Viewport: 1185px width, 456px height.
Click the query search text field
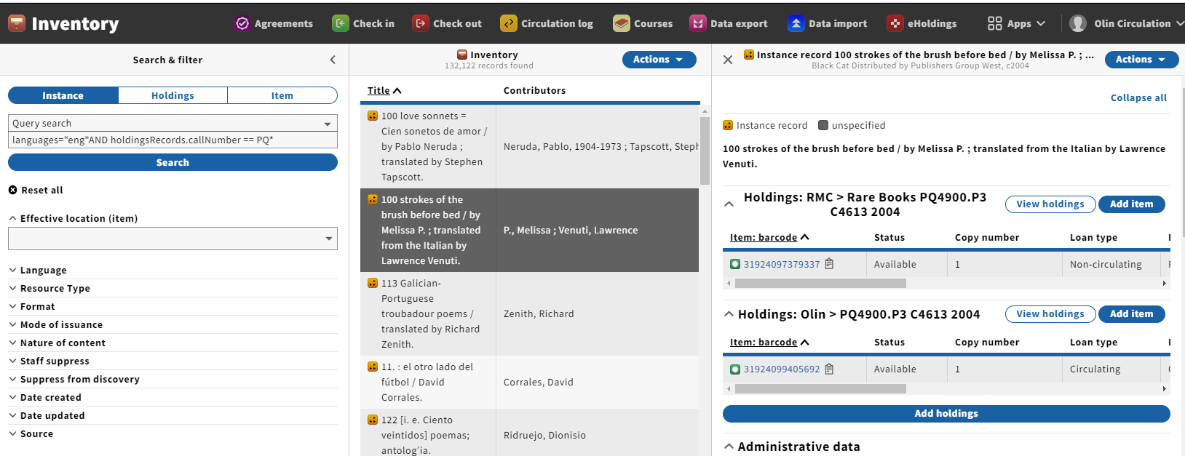coord(173,140)
